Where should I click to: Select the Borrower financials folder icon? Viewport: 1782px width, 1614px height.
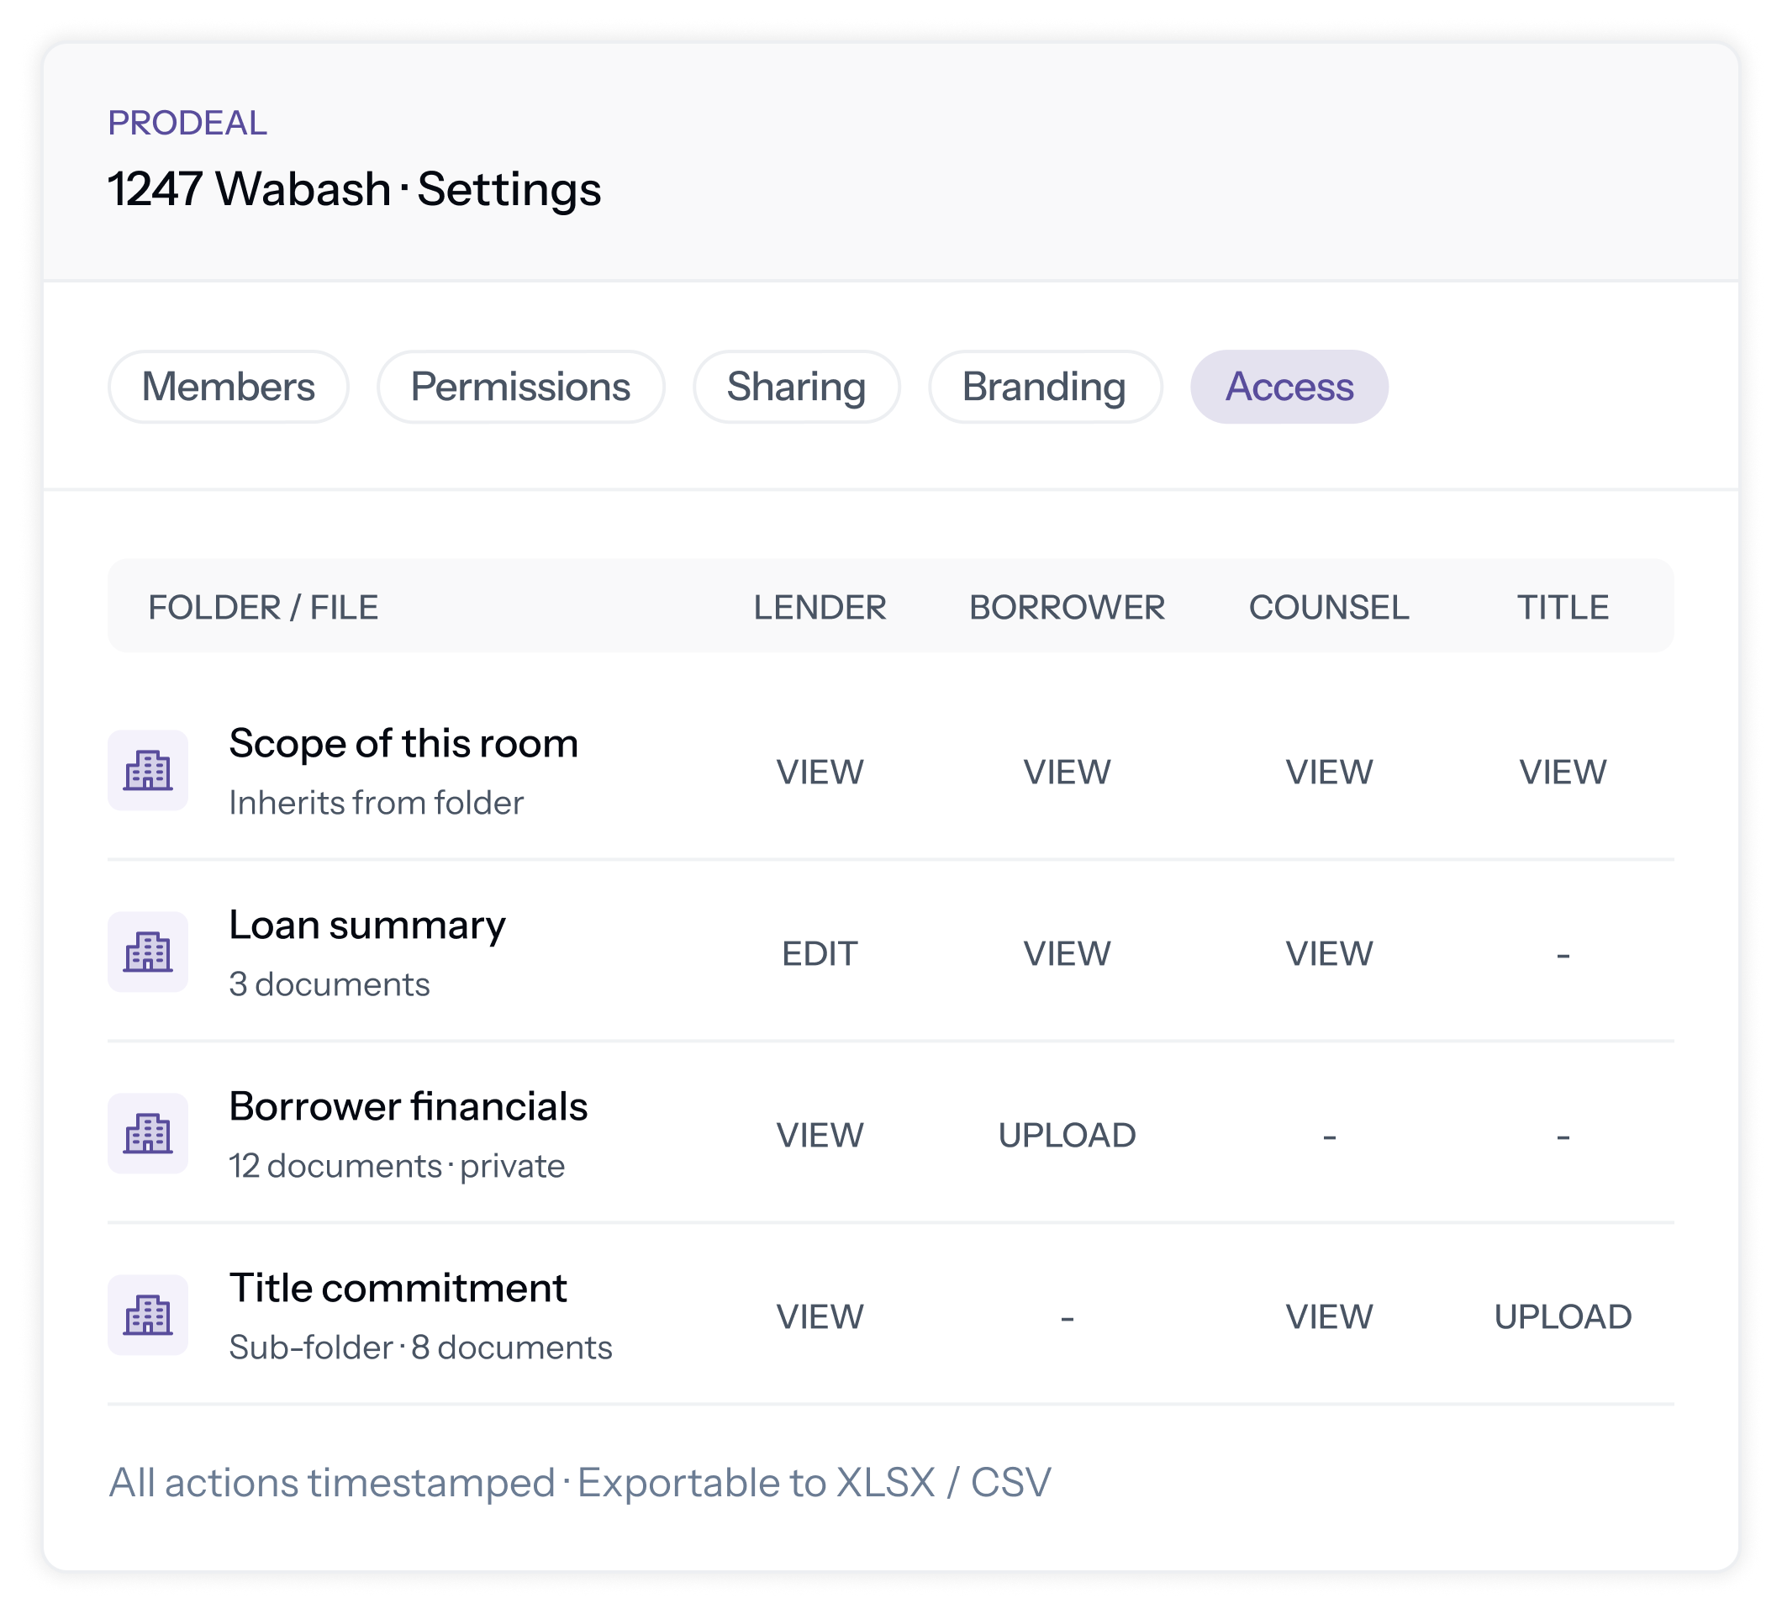148,1133
